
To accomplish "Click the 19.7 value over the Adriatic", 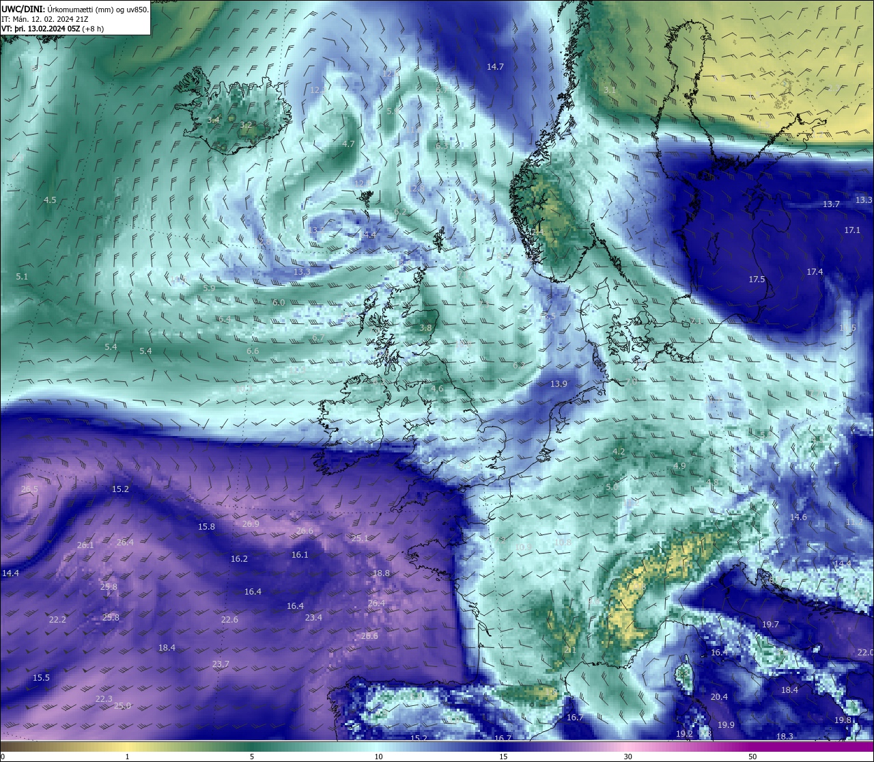I will [770, 625].
